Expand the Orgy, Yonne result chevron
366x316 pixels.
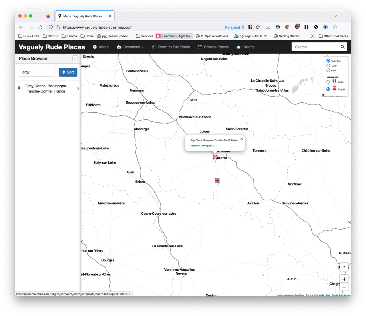78,88
